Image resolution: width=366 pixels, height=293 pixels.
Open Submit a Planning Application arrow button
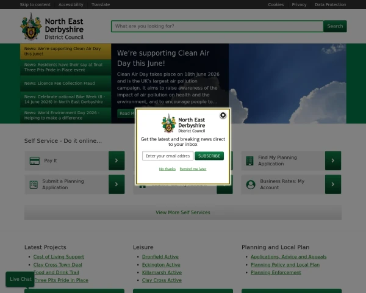click(117, 184)
